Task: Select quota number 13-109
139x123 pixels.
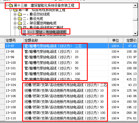Action: (x=11, y=113)
